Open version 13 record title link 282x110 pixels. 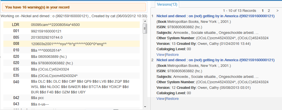[x=215, y=16]
